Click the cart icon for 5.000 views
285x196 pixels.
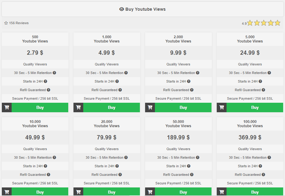222,107
